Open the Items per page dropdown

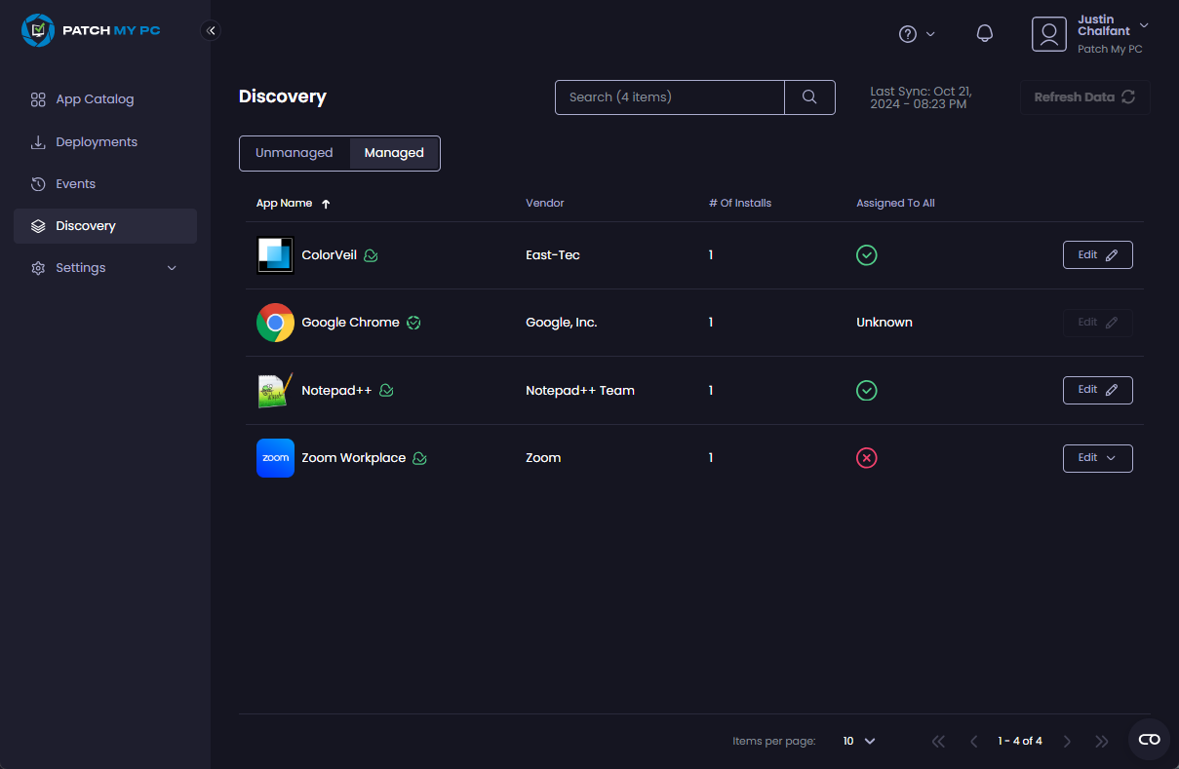click(x=859, y=741)
